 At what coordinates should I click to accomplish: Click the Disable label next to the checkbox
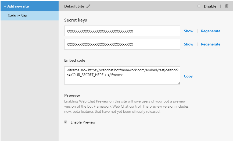click(210, 6)
